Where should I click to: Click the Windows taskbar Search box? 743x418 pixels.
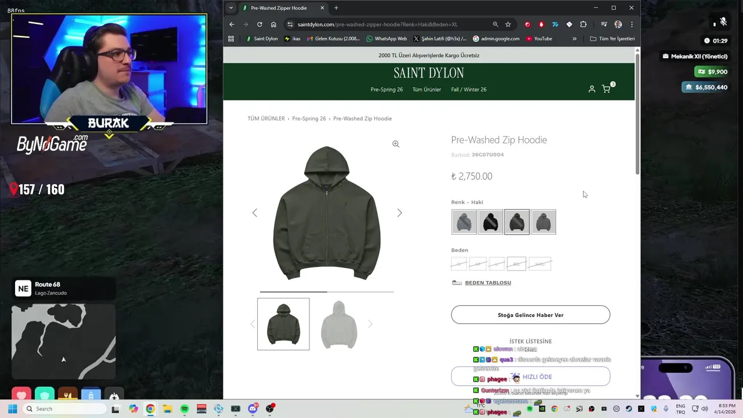pyautogui.click(x=64, y=409)
